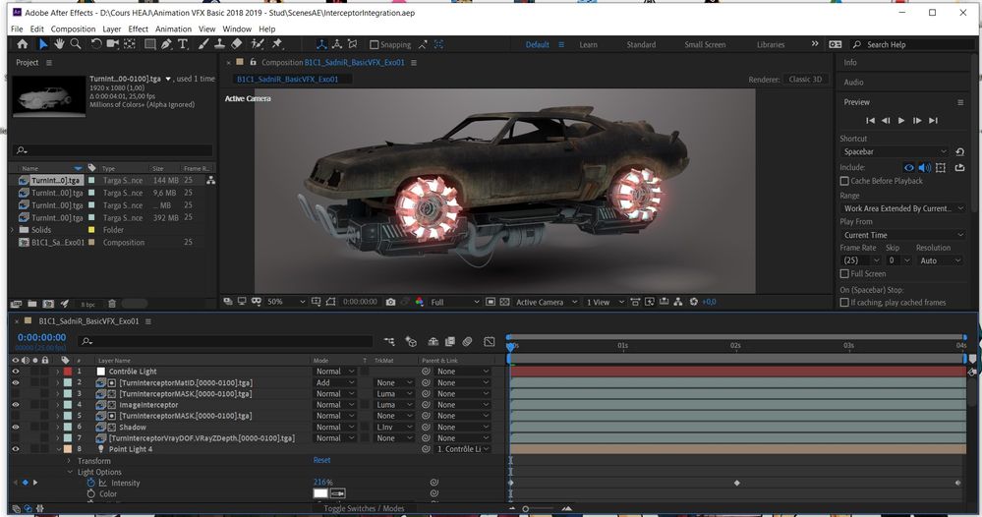The width and height of the screenshot is (982, 517).
Task: Select the Eraser tool
Action: [236, 44]
